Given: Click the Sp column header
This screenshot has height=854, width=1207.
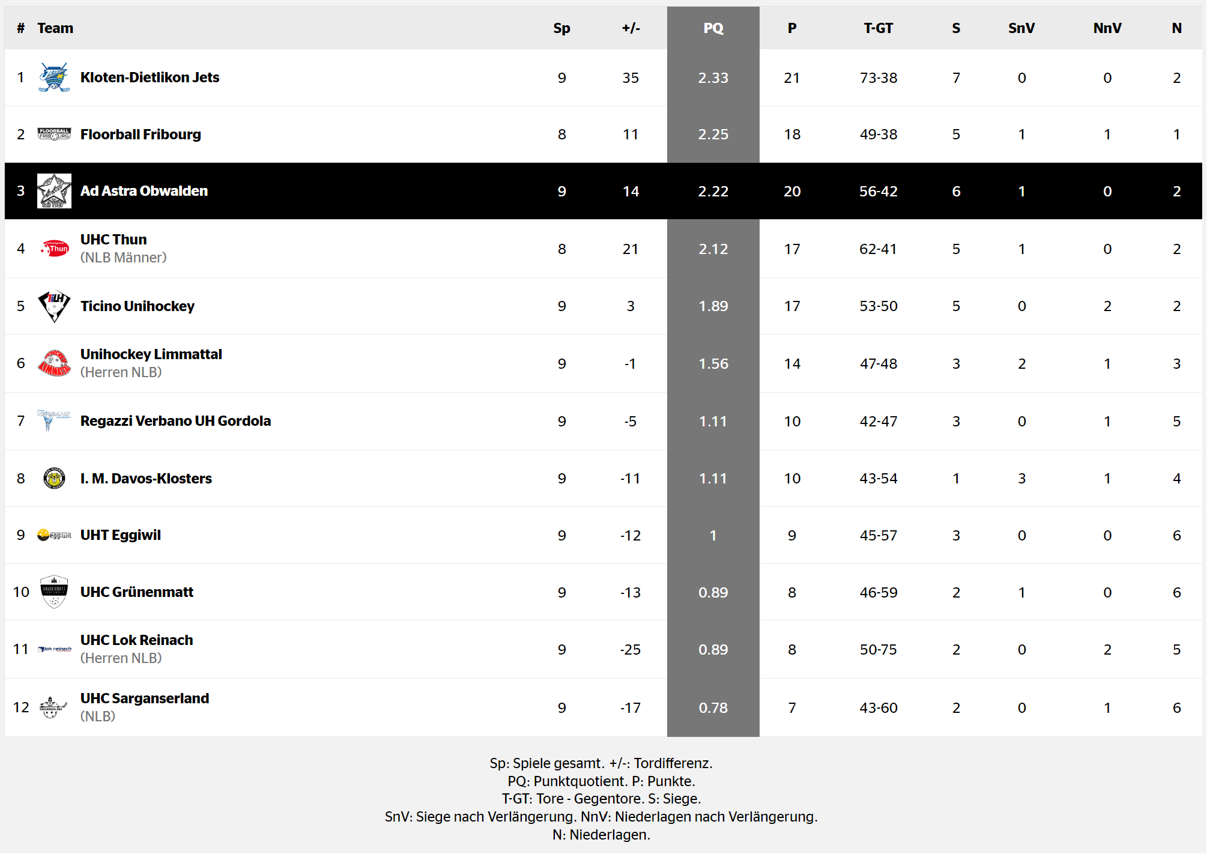Looking at the screenshot, I should tap(561, 28).
